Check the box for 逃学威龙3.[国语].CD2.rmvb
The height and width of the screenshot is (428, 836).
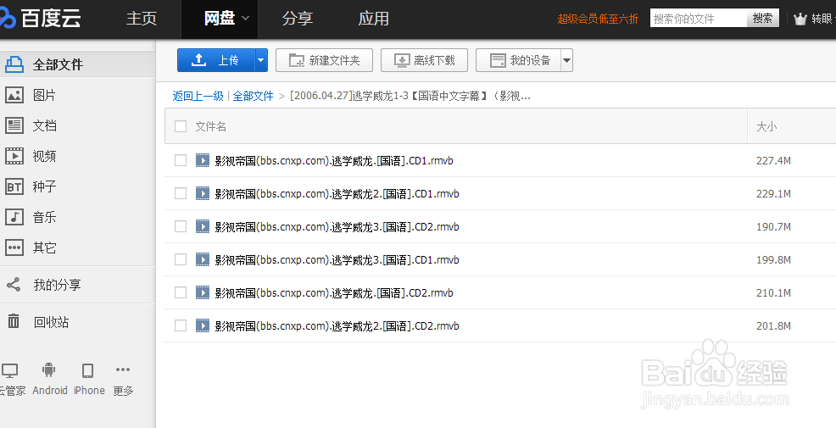coord(181,226)
